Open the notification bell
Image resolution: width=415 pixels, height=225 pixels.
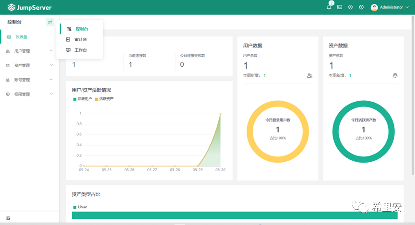click(x=329, y=7)
